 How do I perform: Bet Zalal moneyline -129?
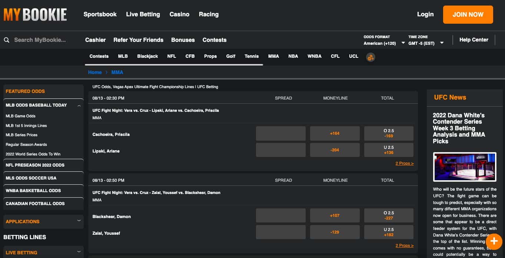pyautogui.click(x=335, y=232)
